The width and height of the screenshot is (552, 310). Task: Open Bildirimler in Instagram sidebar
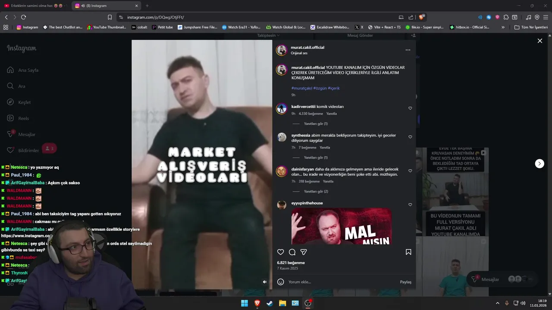click(23, 150)
